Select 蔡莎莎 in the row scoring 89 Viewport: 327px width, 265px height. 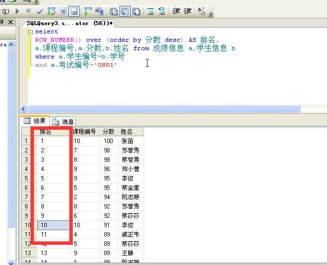coord(131,244)
